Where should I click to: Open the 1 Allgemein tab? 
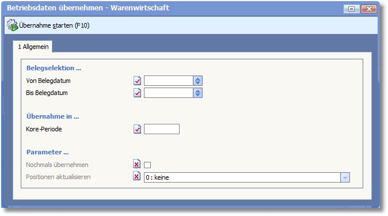(33, 47)
